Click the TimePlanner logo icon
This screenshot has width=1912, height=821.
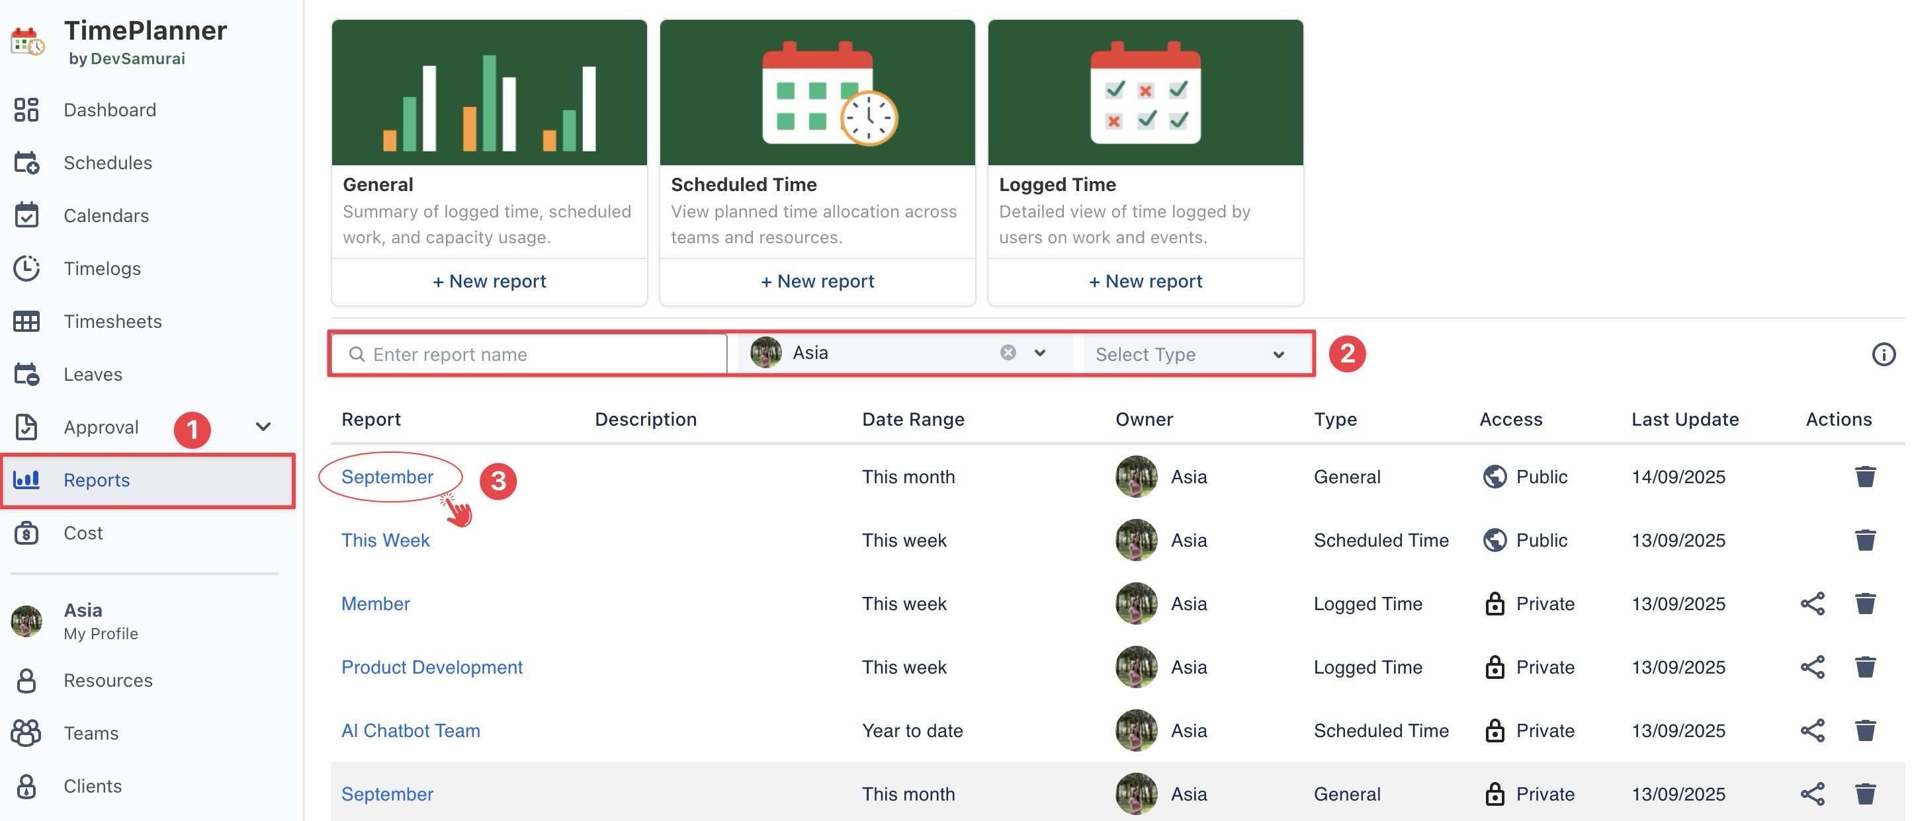(x=28, y=42)
